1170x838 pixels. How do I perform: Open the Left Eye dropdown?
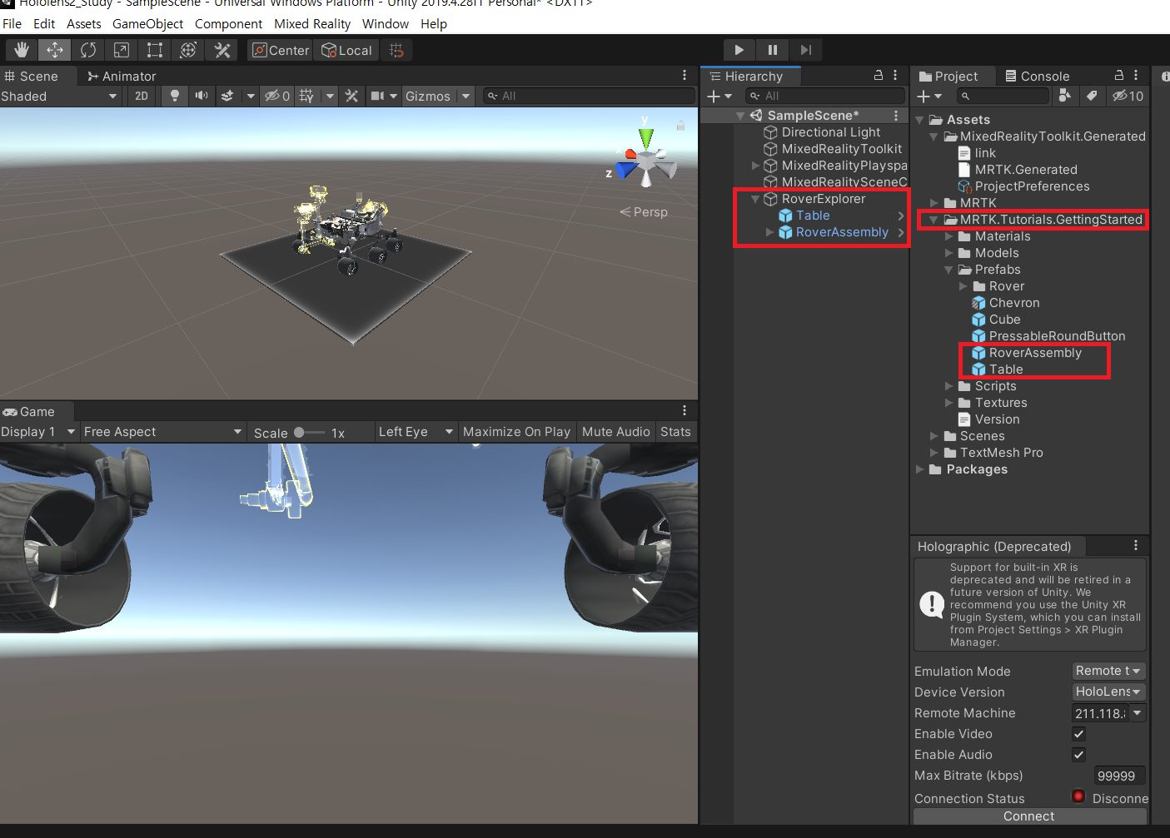coord(415,431)
